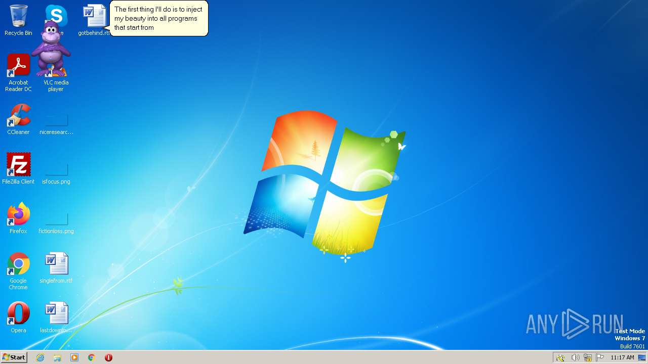
Task: Click the show desktop tray button
Action: tap(642, 357)
